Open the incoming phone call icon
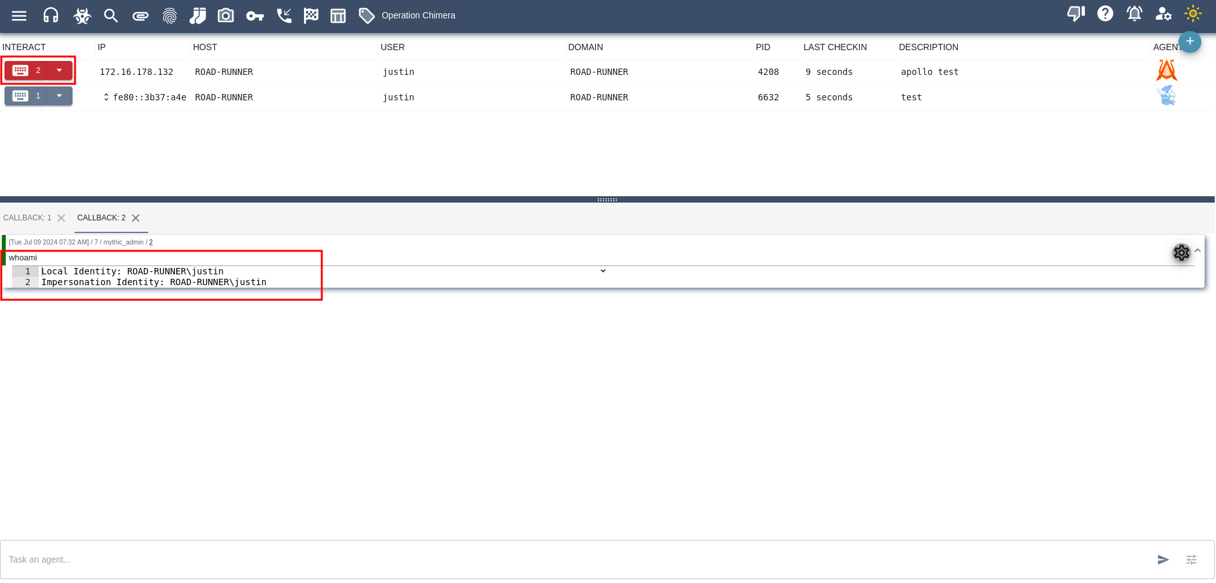Screen dimensions: 1216x583 [284, 15]
